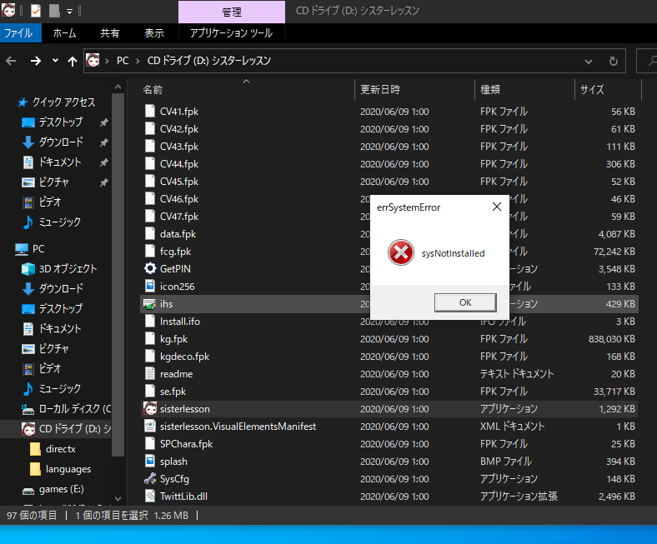Click the Refresh button in address bar
657x544 pixels.
(613, 61)
